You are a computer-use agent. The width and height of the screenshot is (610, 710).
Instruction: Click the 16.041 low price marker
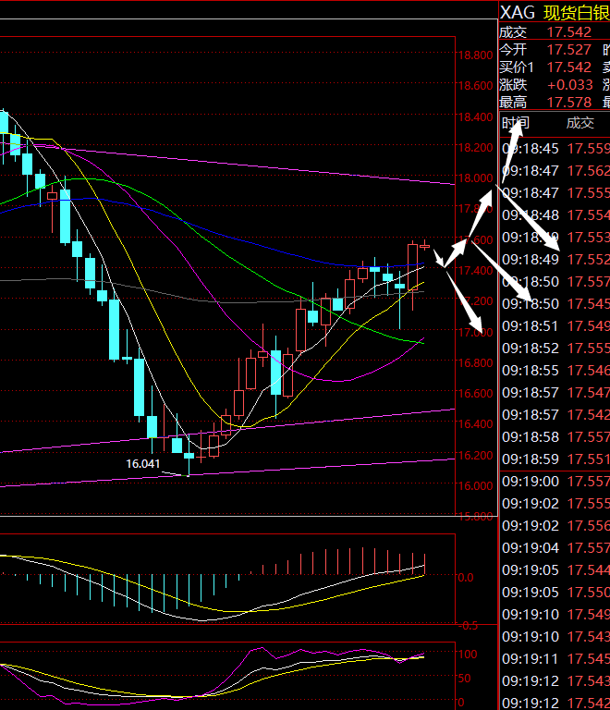[143, 464]
